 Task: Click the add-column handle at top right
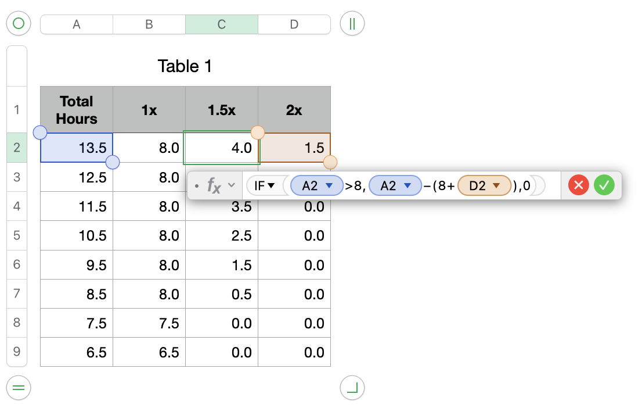tap(352, 24)
